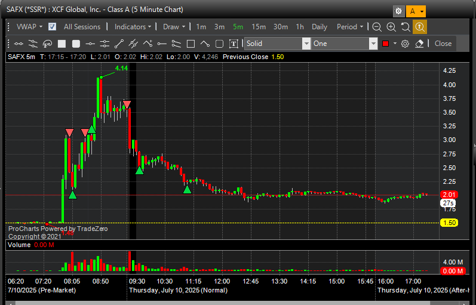Open drawing settings gear in draw toolbar
The image size is (476, 305).
[x=405, y=44]
